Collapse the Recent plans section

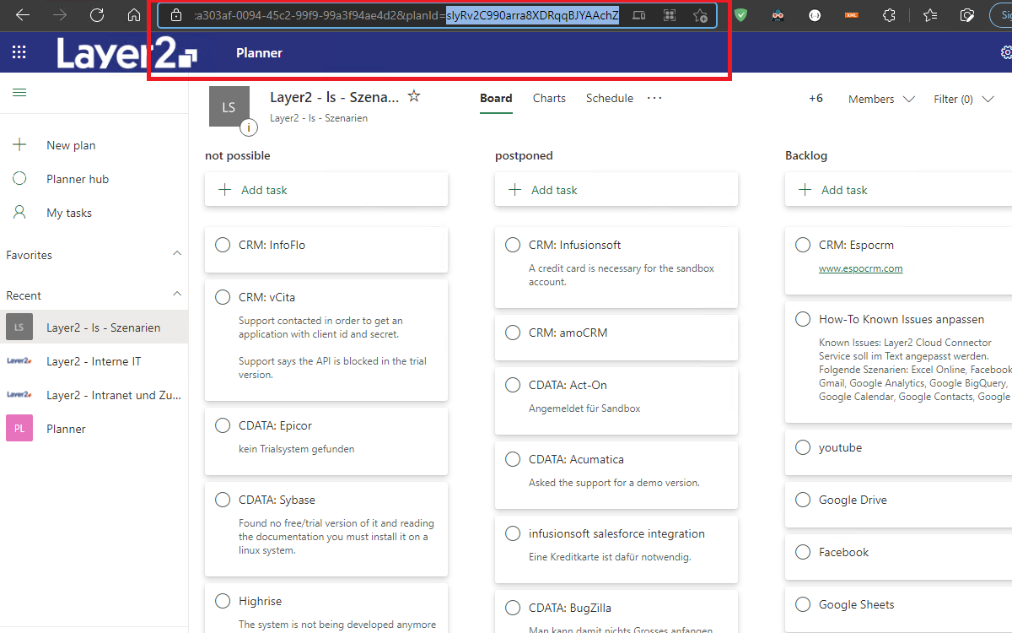[177, 295]
